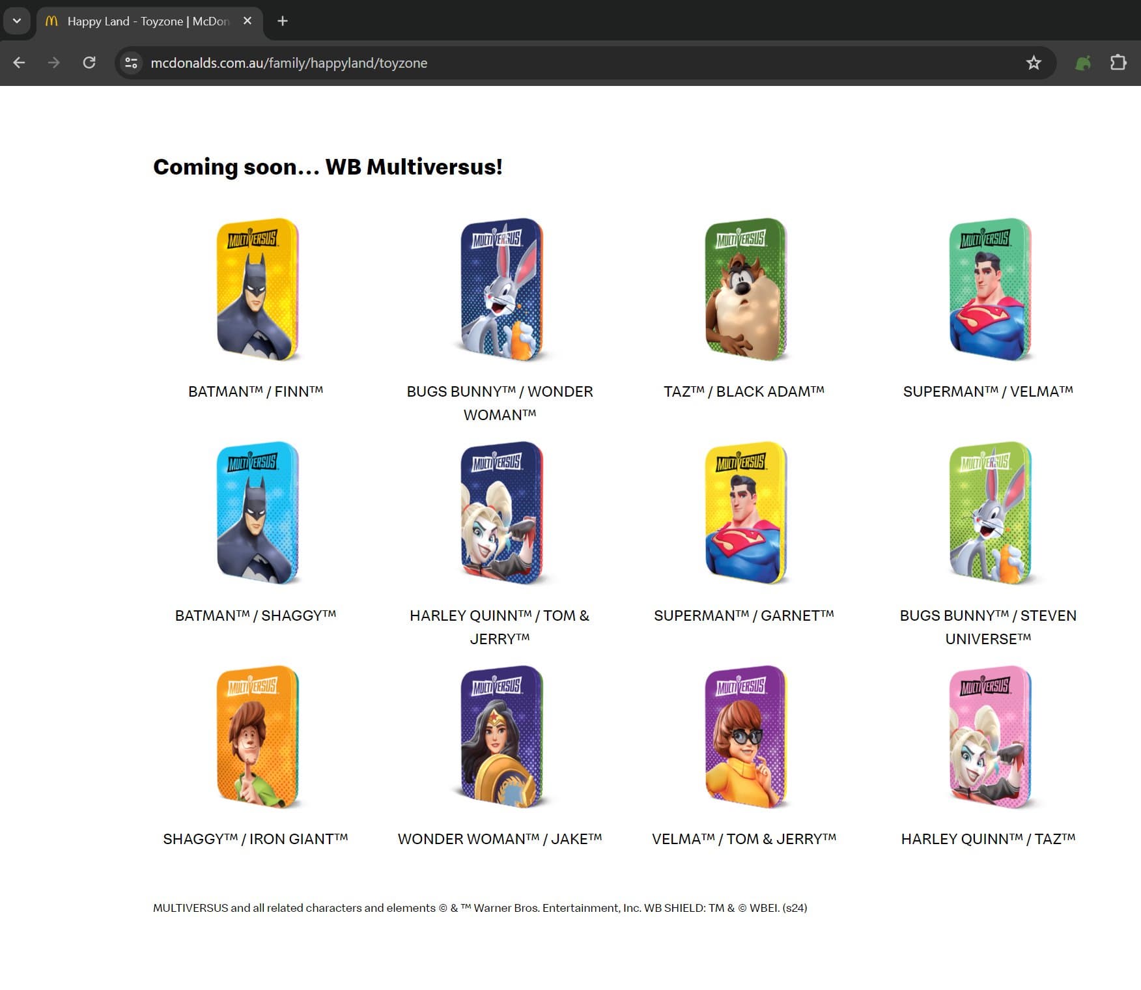The image size is (1141, 990).
Task: Open the site information icon in address bar
Action: (131, 63)
